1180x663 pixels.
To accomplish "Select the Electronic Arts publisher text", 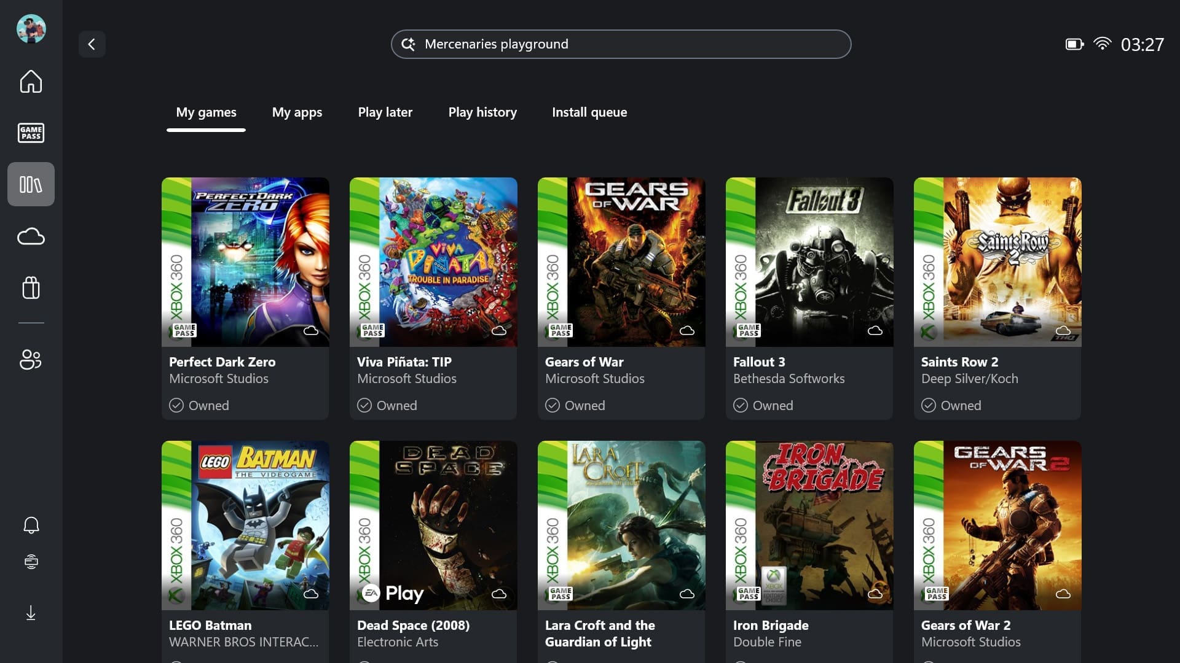I will tap(398, 642).
